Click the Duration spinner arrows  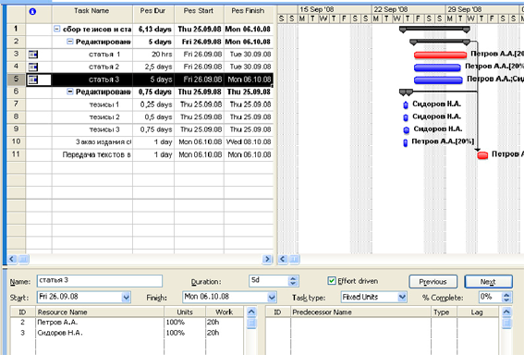click(x=293, y=281)
